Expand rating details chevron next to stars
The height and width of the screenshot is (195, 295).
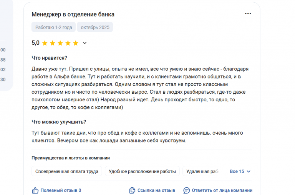tap(85, 43)
